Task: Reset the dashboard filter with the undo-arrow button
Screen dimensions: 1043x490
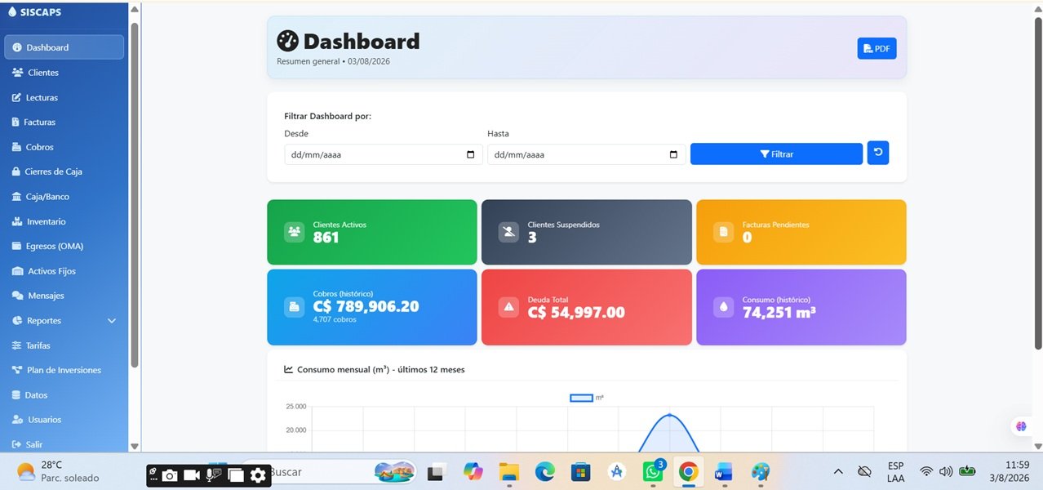Action: click(877, 153)
